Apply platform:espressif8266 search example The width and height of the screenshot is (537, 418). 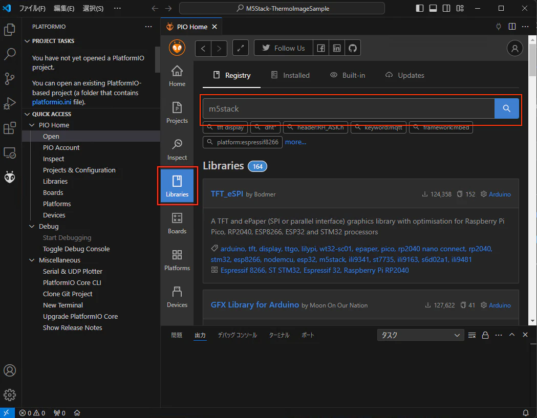pyautogui.click(x=243, y=142)
